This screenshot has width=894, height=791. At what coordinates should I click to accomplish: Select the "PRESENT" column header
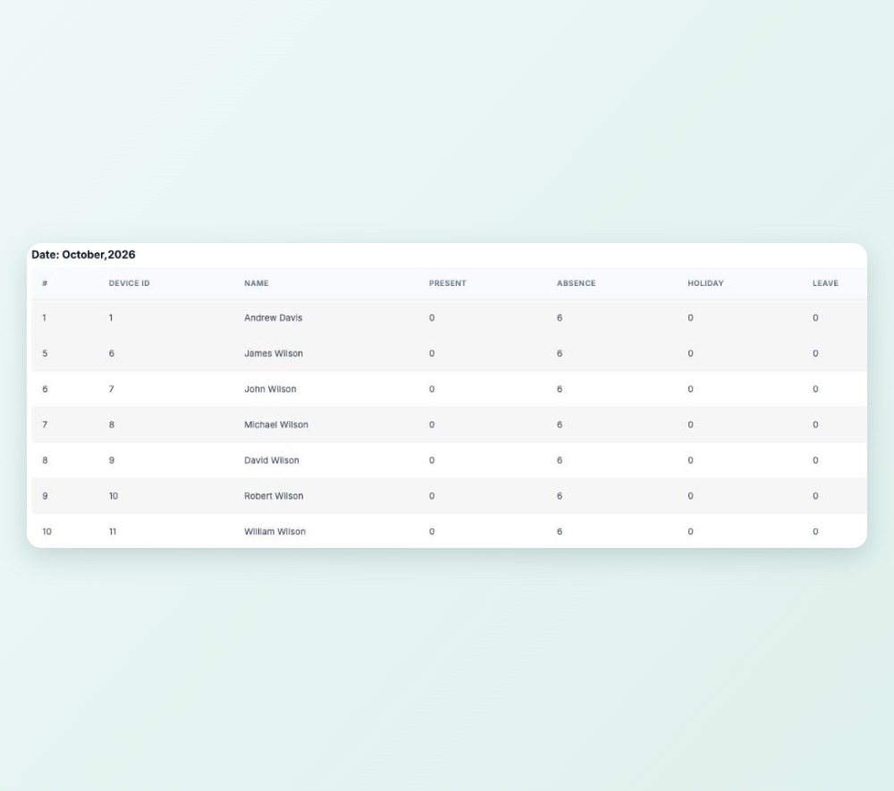448,283
